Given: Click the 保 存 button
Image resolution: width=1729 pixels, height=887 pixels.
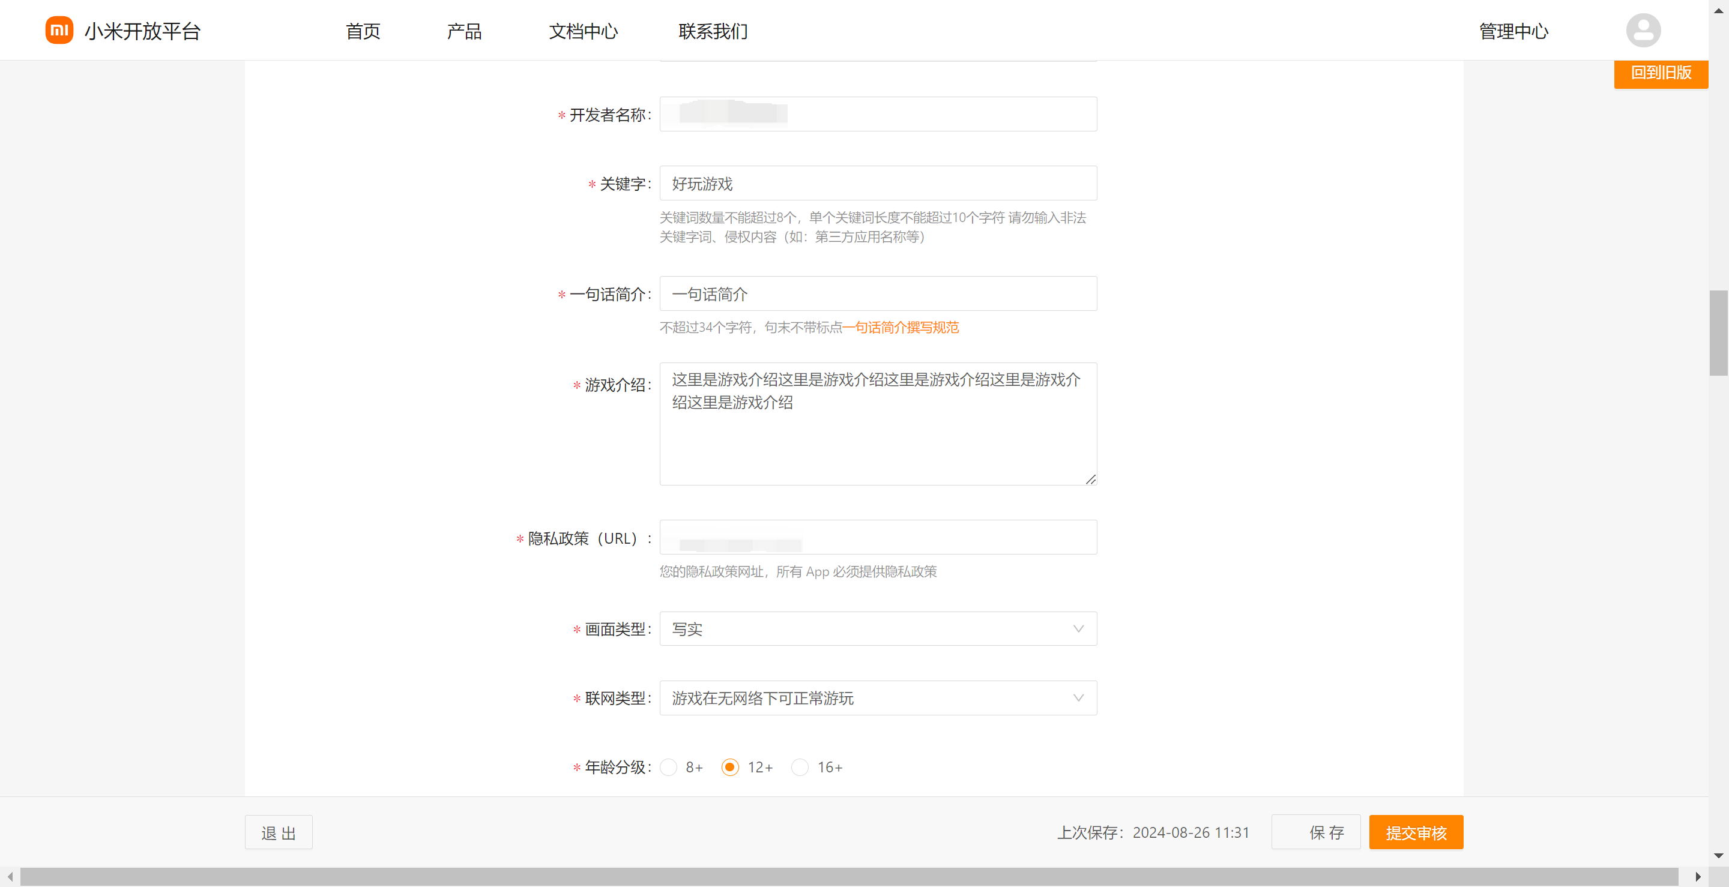Looking at the screenshot, I should click(x=1315, y=832).
